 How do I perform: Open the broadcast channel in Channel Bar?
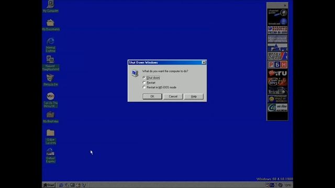point(277,21)
